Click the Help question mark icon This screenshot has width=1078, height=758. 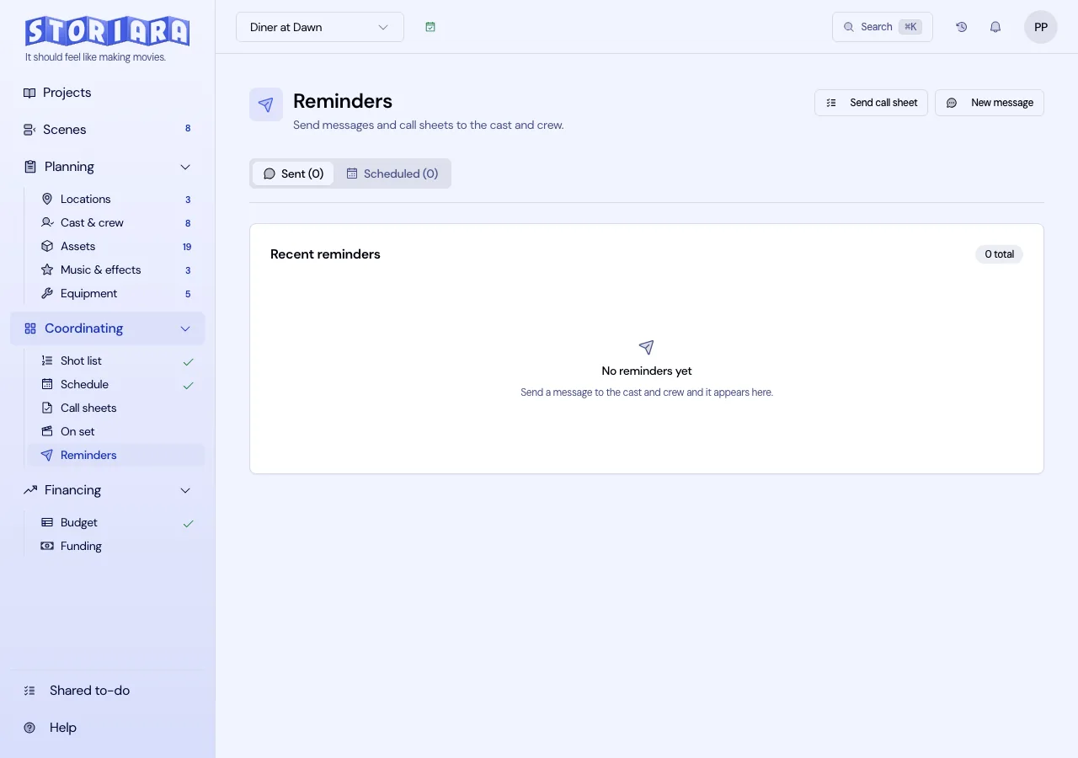point(29,728)
